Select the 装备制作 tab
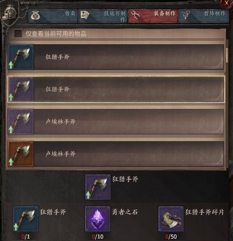 (x=153, y=16)
